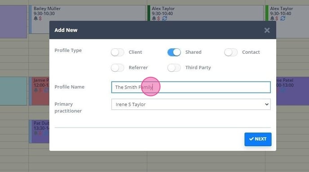Screen dimensions: 309x172
Task: Open the Primary practitioner dropdown
Action: tap(191, 104)
